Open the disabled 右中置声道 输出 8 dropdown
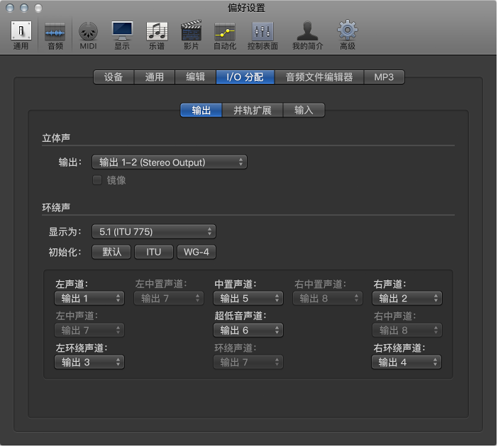The image size is (498, 447). (328, 298)
